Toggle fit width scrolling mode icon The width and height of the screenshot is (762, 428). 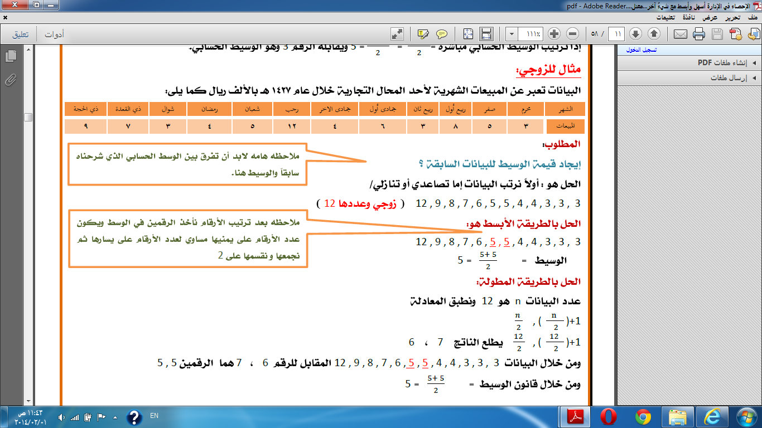pos(486,34)
